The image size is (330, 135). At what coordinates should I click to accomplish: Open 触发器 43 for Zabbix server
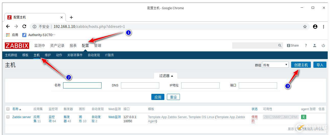click(67, 119)
